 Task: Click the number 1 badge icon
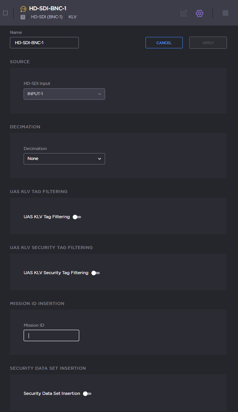click(x=23, y=17)
